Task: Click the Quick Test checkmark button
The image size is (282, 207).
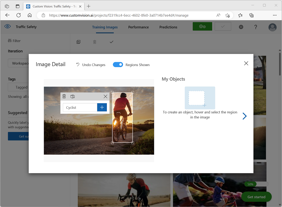Action: coord(223,26)
